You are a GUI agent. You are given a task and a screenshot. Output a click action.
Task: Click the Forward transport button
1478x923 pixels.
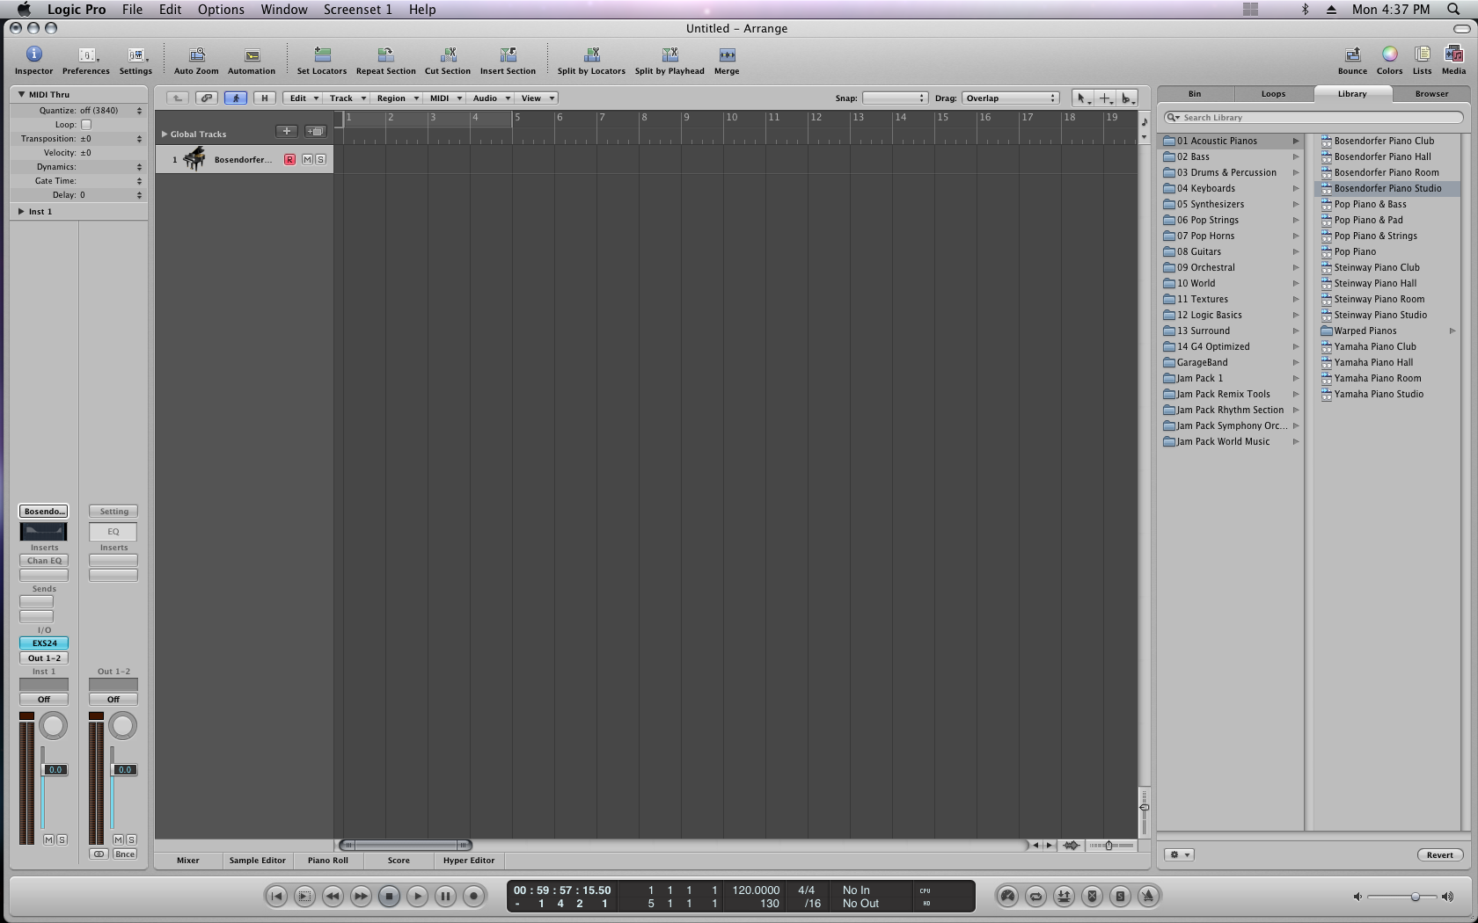pos(361,896)
